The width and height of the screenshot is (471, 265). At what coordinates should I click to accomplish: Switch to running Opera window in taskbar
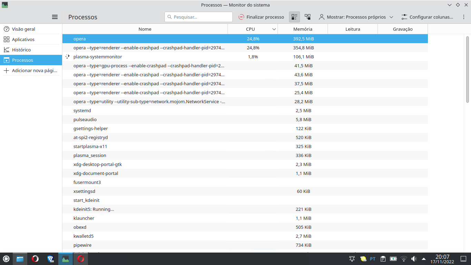(x=81, y=259)
